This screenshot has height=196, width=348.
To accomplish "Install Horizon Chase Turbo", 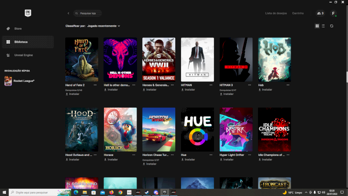I will (x=150, y=164).
